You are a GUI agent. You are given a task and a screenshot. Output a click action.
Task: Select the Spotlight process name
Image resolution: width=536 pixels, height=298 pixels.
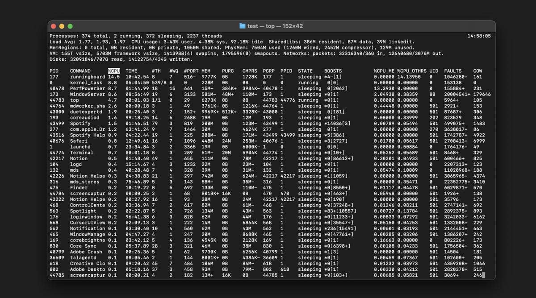[83, 211]
